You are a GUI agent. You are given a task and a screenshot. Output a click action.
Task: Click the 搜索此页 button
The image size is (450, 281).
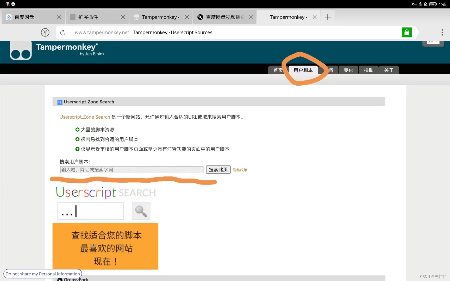coord(218,170)
